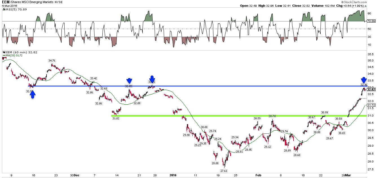The height and width of the screenshot is (178, 381).
Task: Click the 34.76 swing high label
Action: click(52, 60)
